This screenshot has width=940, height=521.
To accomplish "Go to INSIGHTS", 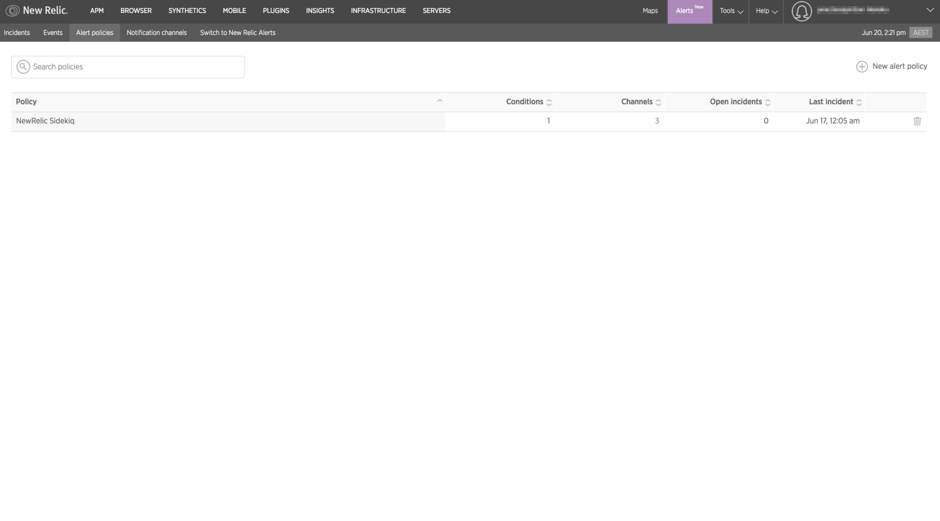I will [320, 11].
